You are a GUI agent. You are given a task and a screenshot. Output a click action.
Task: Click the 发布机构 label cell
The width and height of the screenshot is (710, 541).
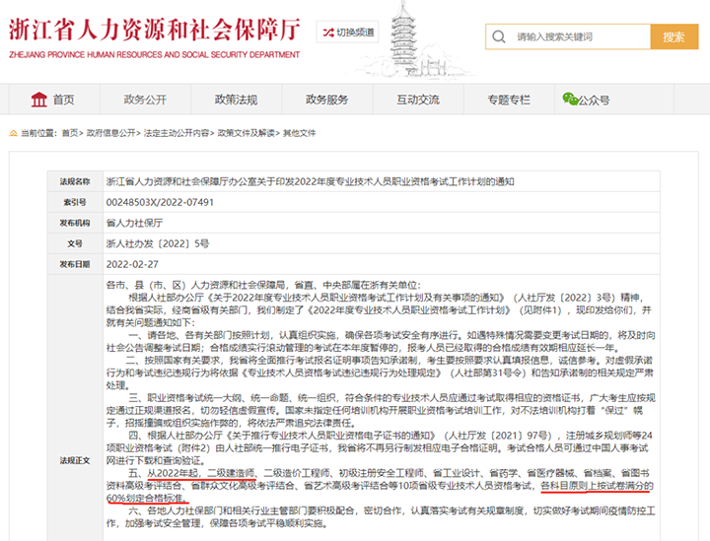(75, 223)
